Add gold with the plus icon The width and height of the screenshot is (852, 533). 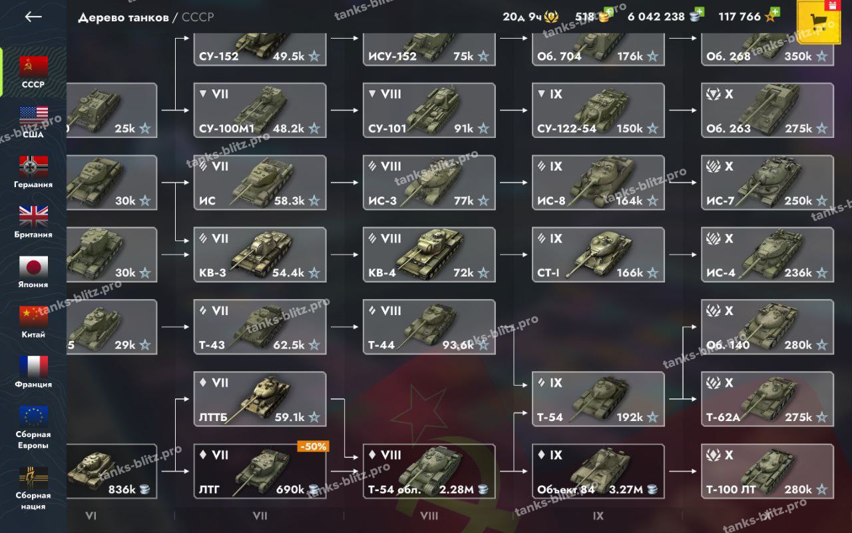pos(608,11)
